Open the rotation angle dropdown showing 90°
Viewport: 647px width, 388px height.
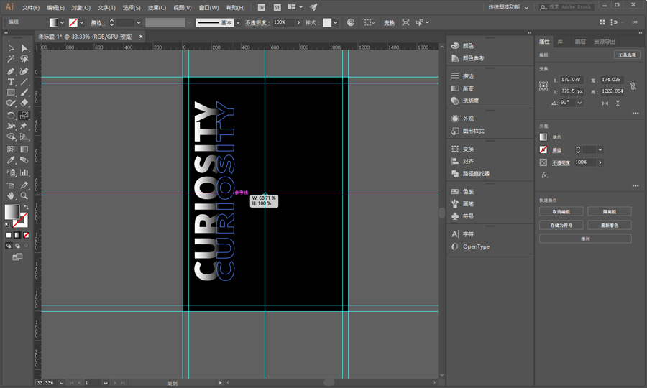click(580, 103)
